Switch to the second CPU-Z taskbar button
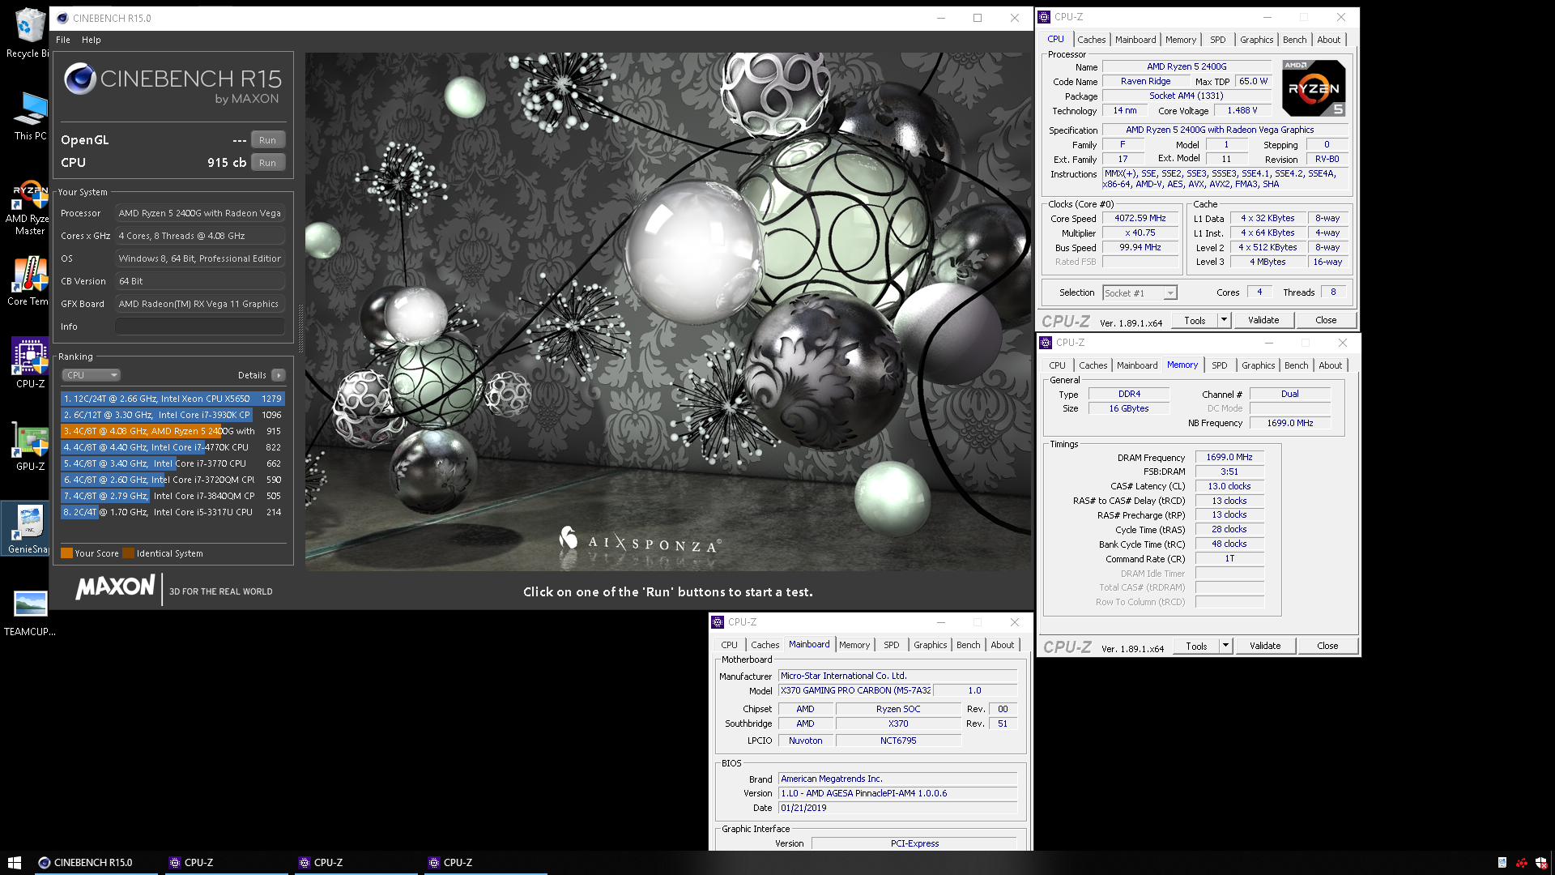This screenshot has width=1555, height=875. click(x=356, y=863)
